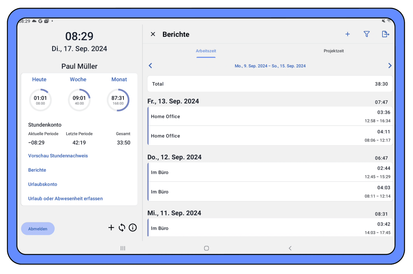This screenshot has height=274, width=413.
Task: Go to next week with right chevron
Action: tap(390, 66)
